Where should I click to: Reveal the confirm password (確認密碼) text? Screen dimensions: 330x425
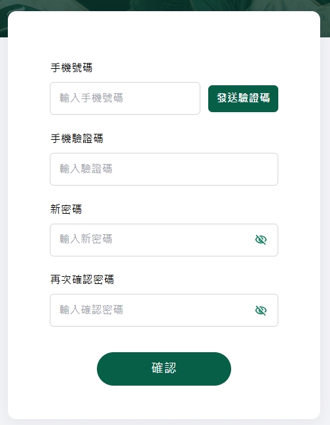point(261,310)
